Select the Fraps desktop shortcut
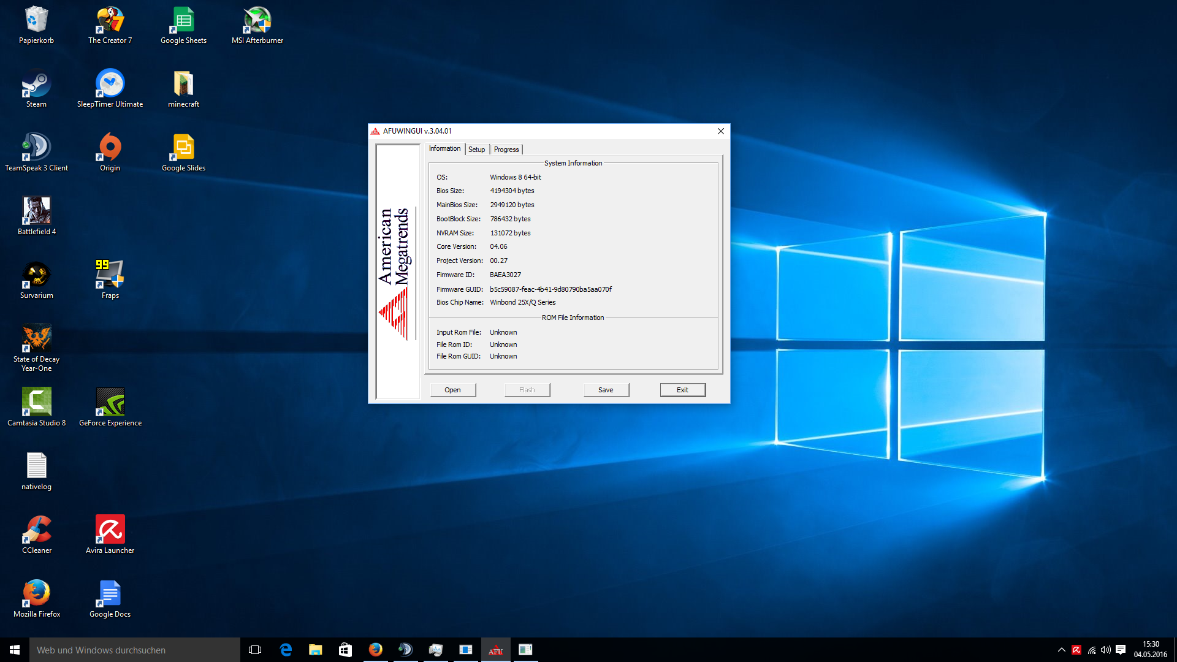This screenshot has width=1177, height=662. pyautogui.click(x=110, y=276)
